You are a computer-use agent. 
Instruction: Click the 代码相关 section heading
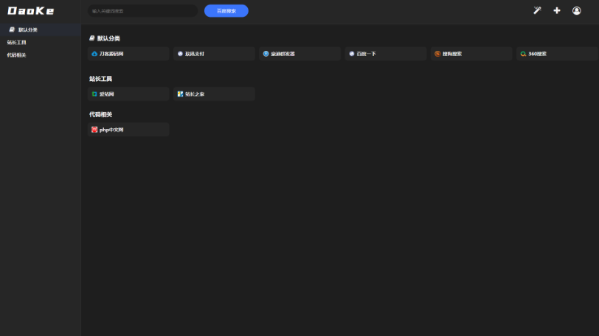[x=101, y=114]
